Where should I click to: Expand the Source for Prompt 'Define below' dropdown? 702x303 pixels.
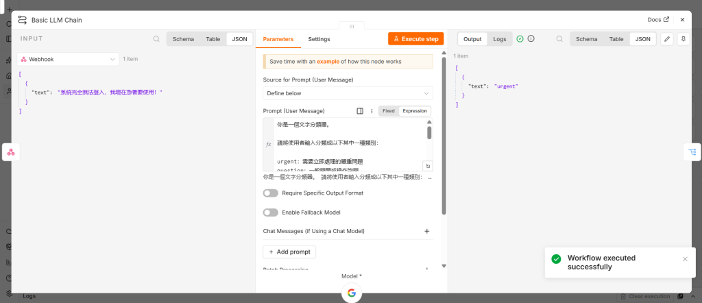(x=348, y=93)
